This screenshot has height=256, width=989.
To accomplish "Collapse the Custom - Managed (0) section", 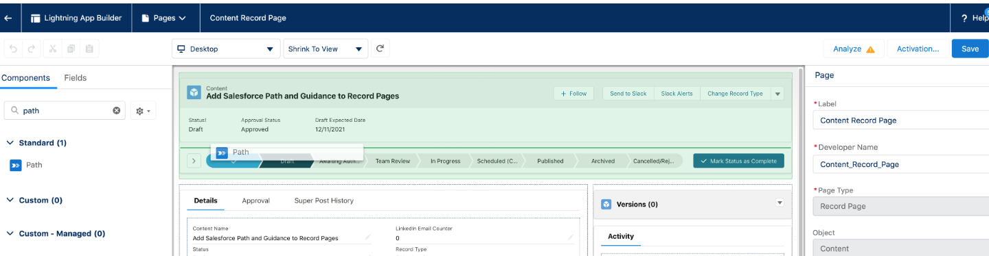I will pyautogui.click(x=55, y=233).
